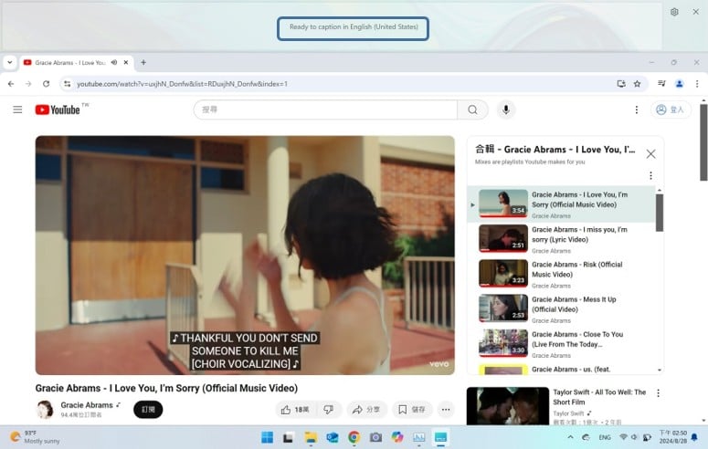Open options for All Too Well recommendation
This screenshot has height=449, width=708.
tap(658, 393)
